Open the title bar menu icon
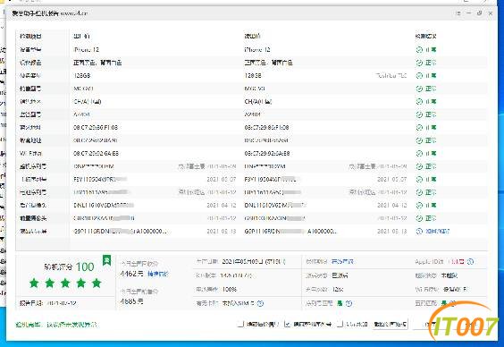 point(458,13)
